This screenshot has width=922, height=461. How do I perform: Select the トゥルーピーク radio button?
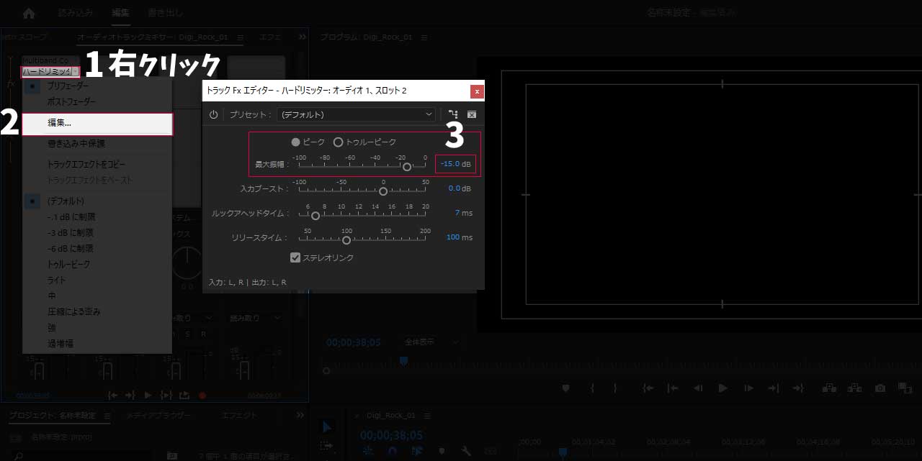(x=338, y=142)
